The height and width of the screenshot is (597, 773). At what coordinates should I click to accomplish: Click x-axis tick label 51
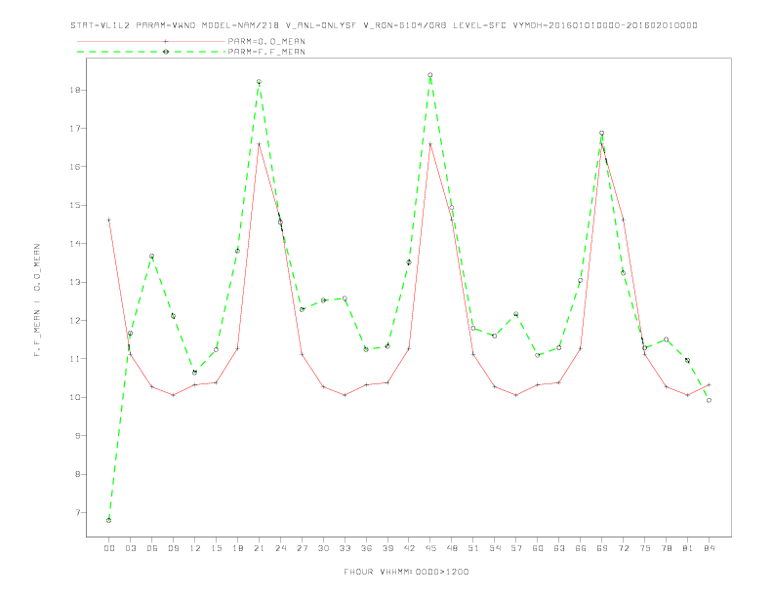pos(473,548)
